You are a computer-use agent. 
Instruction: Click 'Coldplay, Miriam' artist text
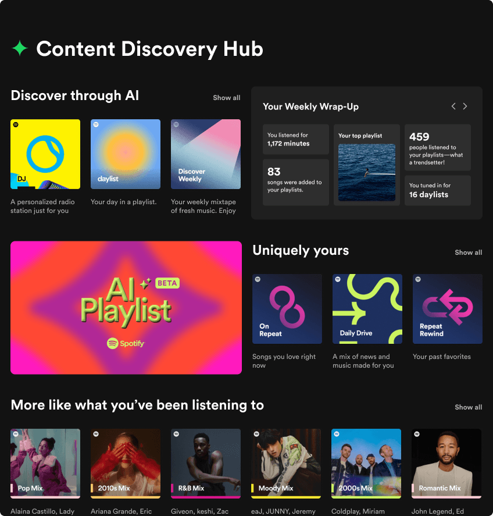pyautogui.click(x=358, y=511)
